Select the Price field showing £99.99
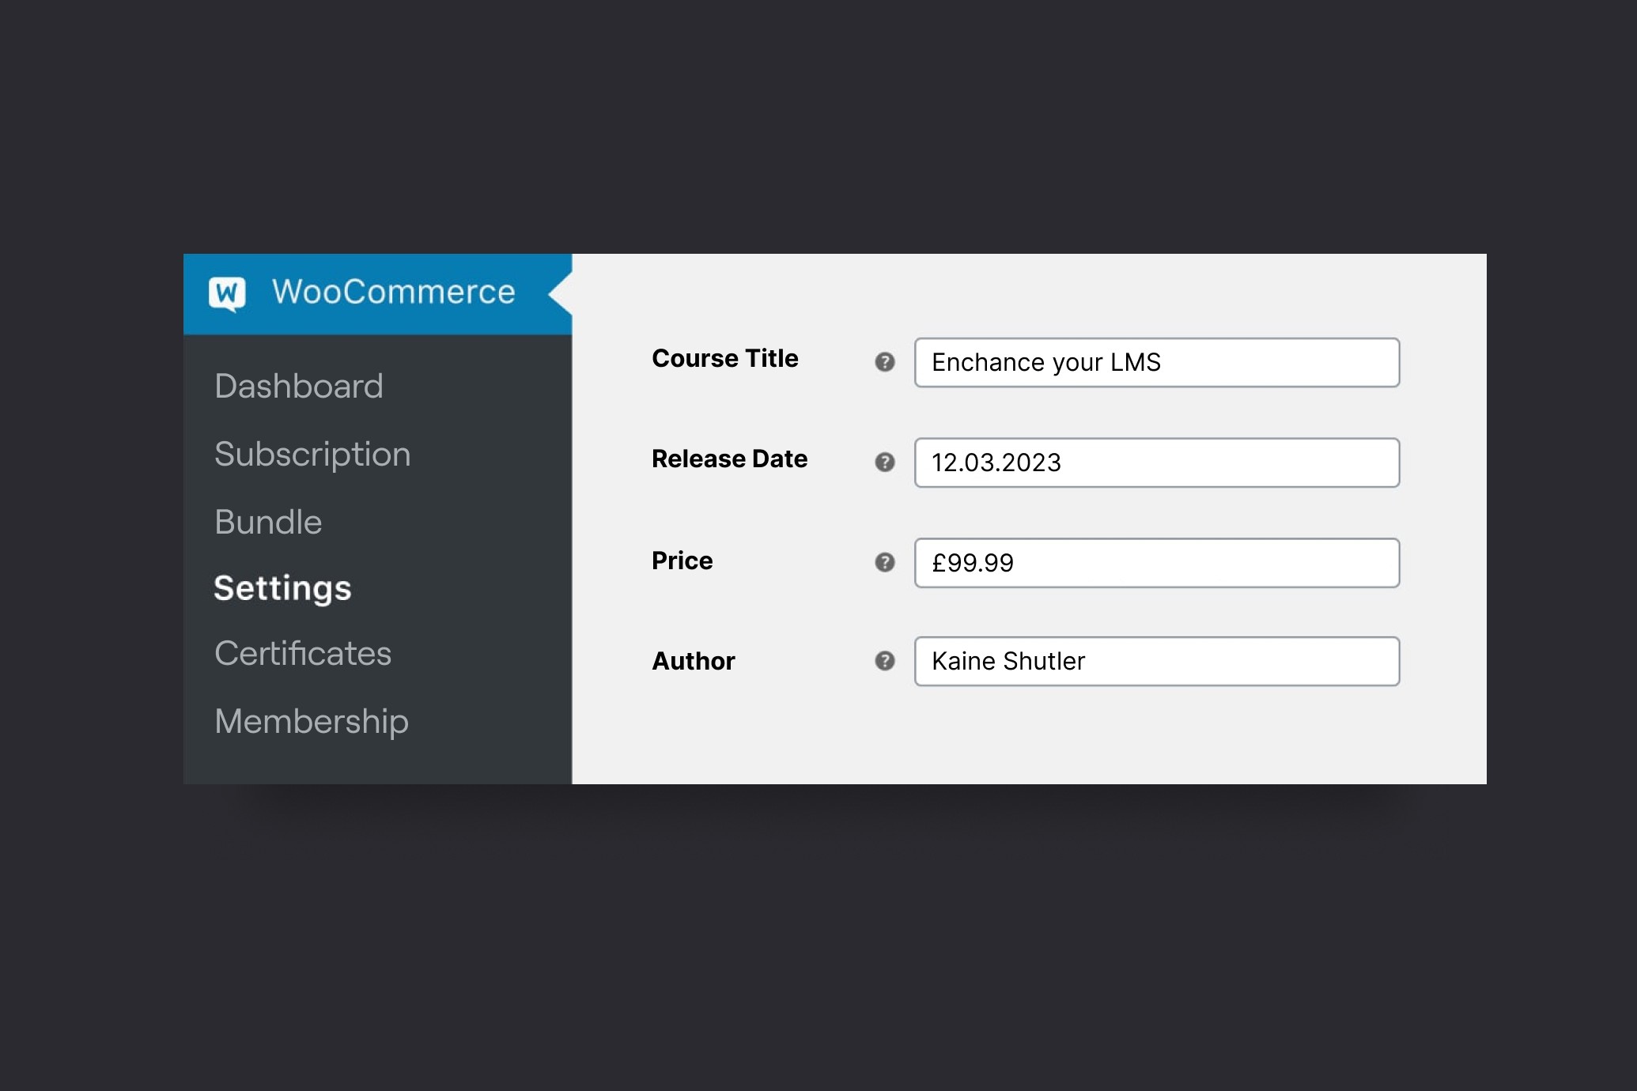The image size is (1637, 1091). [x=1156, y=562]
